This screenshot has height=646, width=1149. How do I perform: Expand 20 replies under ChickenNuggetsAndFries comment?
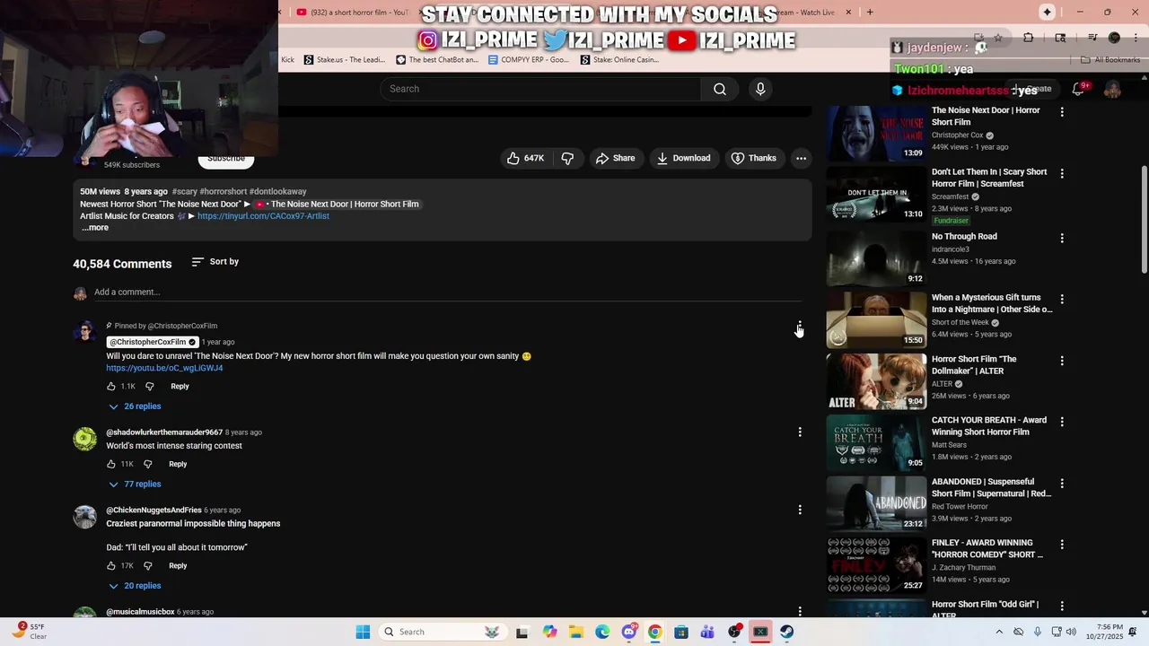coord(135,586)
